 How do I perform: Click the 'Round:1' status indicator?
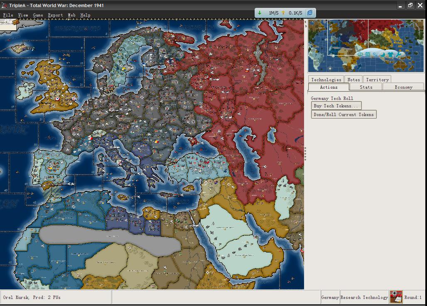tap(413, 297)
